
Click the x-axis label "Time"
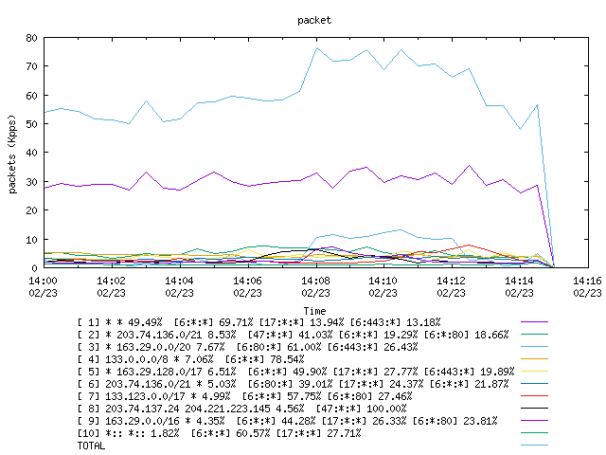(314, 311)
